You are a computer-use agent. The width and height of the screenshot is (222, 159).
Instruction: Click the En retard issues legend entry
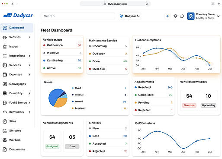[x=99, y=108]
